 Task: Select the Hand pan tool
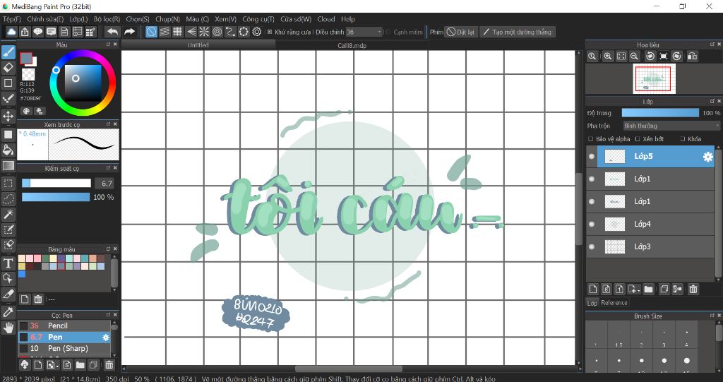pyautogui.click(x=8, y=328)
